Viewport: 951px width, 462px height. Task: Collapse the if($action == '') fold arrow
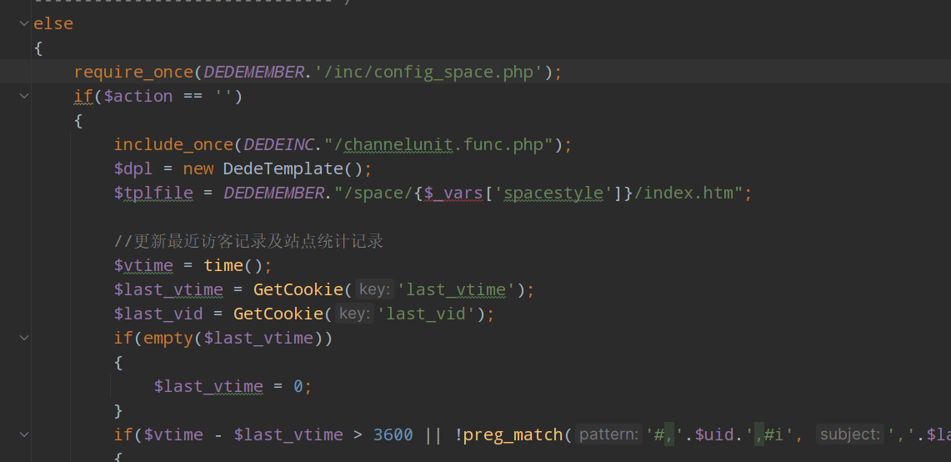pos(23,96)
